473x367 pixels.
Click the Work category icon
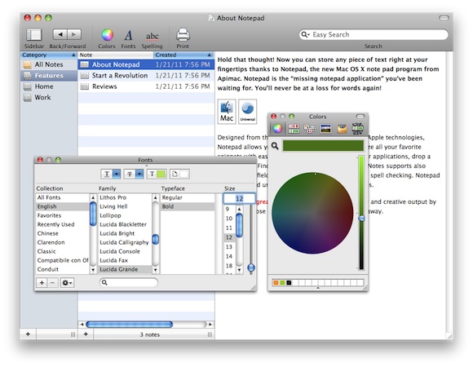coord(28,98)
